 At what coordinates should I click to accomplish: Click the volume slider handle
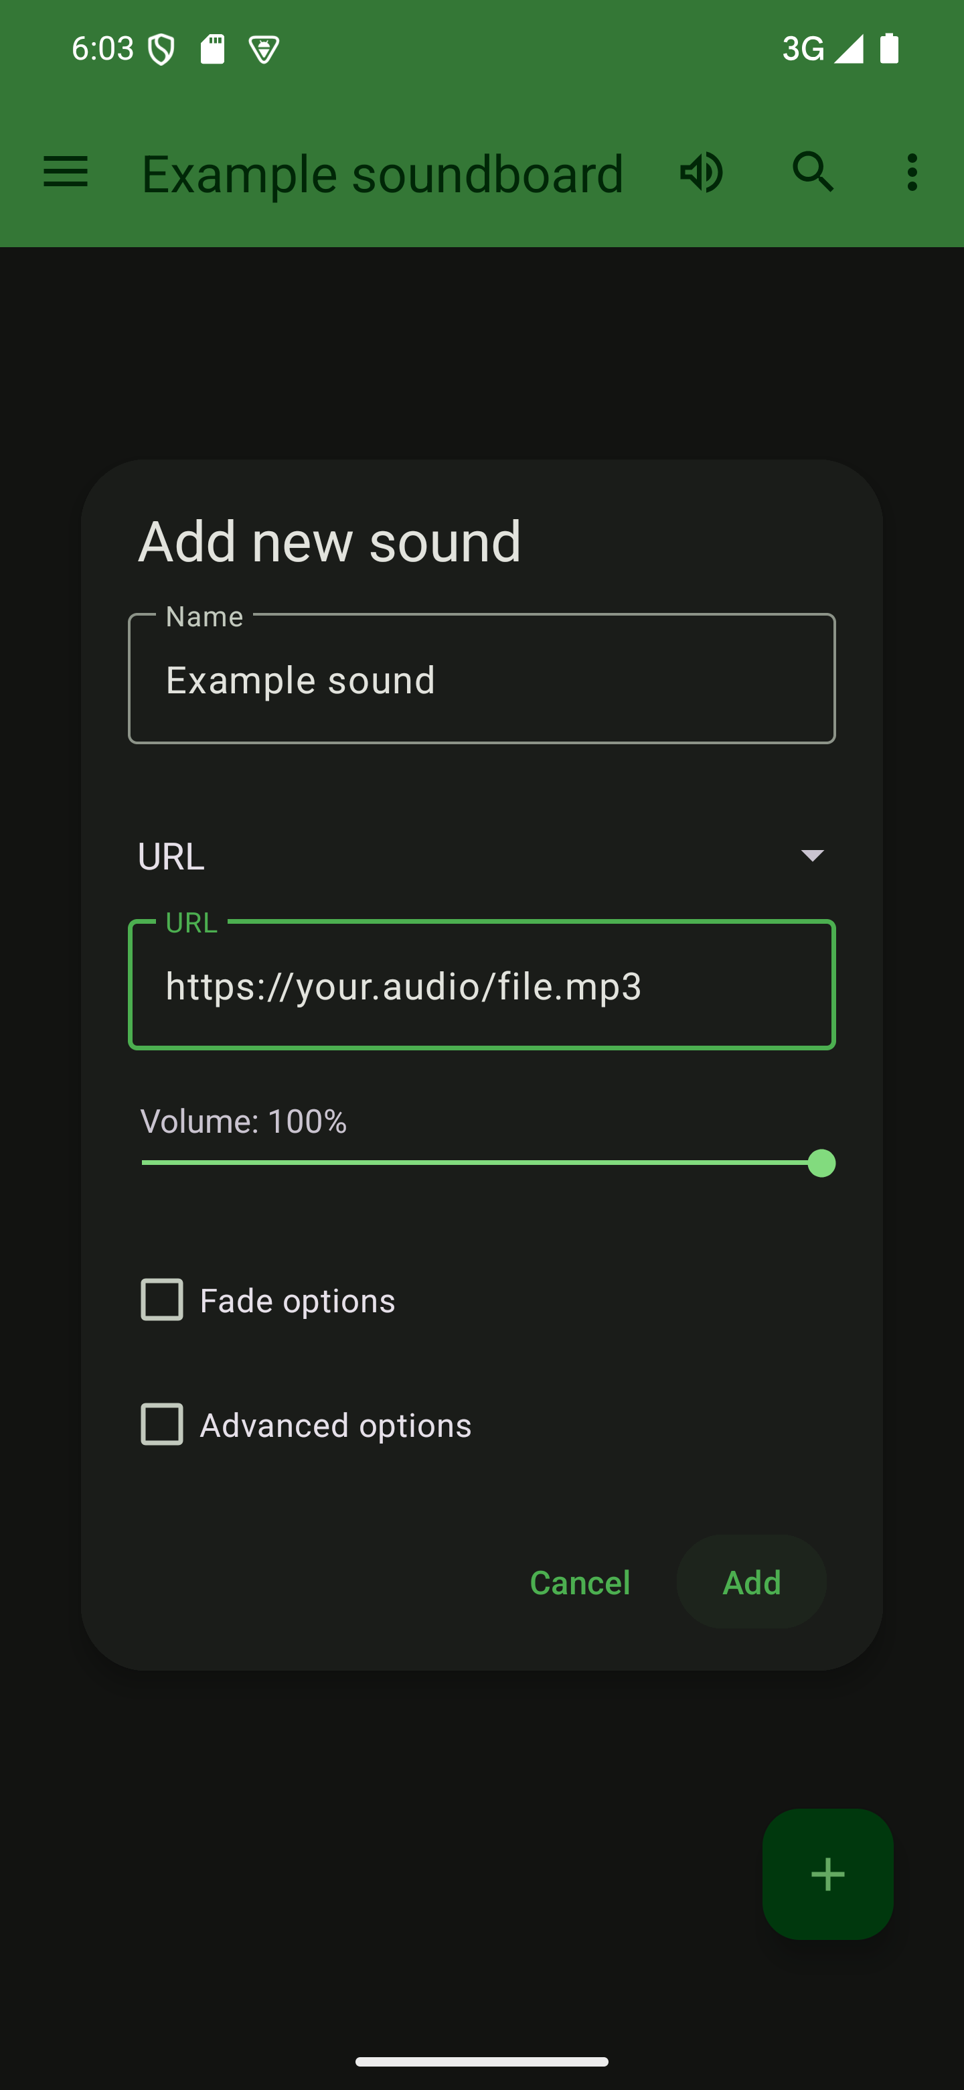coord(821,1164)
